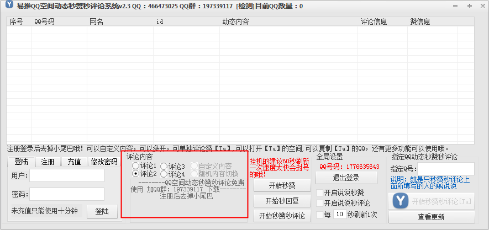Click the 登陆 login button
The image size is (489, 230).
[x=102, y=212]
